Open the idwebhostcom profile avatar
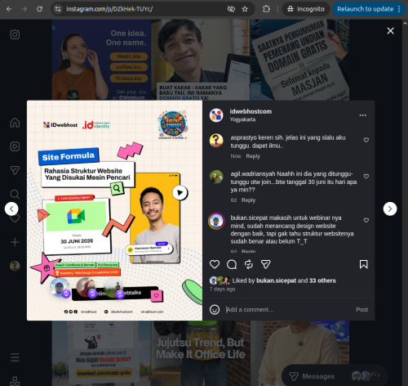The height and width of the screenshot is (386, 408). pyautogui.click(x=216, y=115)
